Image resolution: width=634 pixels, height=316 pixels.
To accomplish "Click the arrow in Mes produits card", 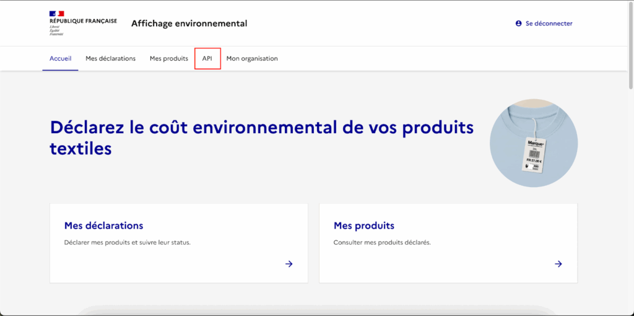I will 558,264.
